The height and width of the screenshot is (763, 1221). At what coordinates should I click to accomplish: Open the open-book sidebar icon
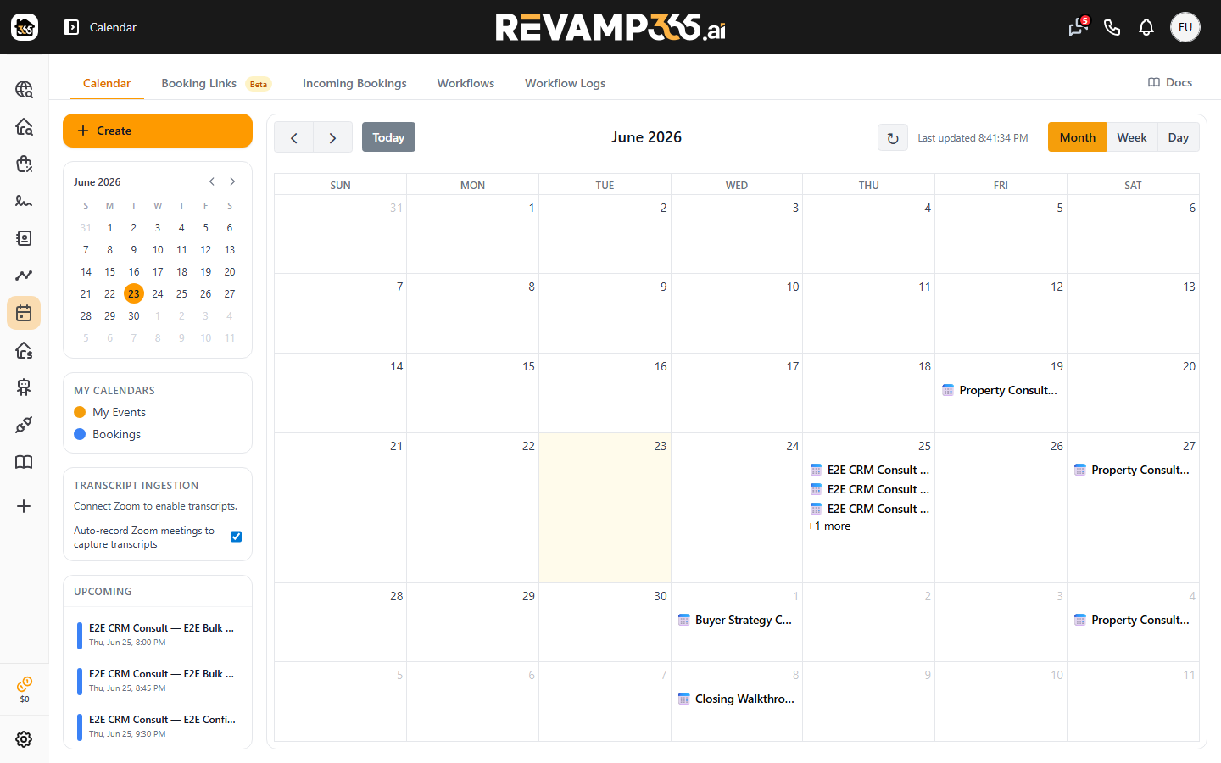(24, 462)
